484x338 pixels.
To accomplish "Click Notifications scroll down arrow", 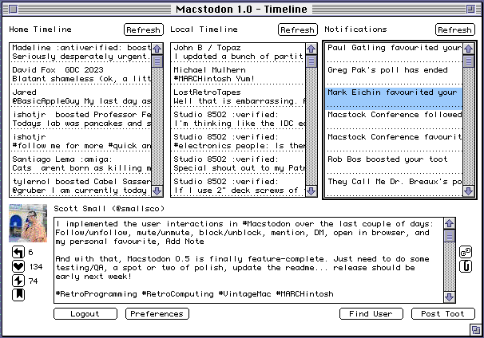I will coord(468,191).
